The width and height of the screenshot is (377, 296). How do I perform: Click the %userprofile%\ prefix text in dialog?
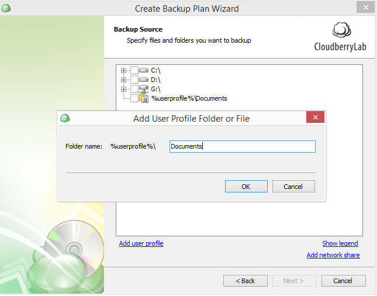pos(133,146)
